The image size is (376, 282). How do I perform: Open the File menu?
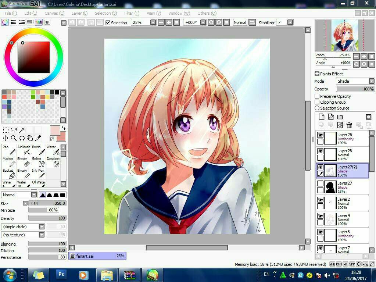coord(11,13)
